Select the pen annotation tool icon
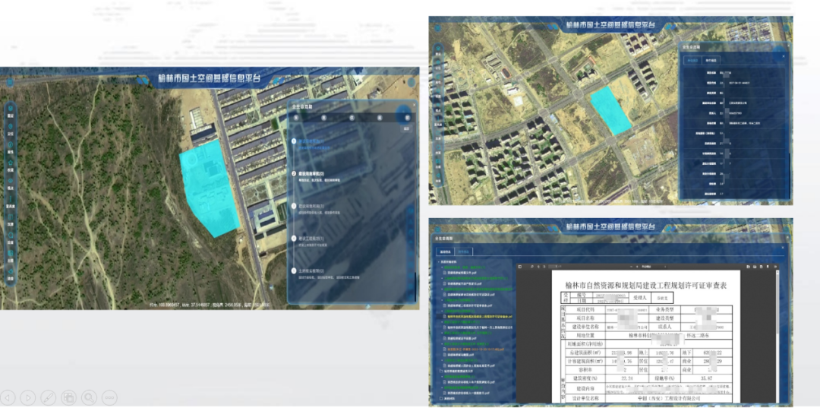Screen dimensions: 820x408 tap(49, 397)
